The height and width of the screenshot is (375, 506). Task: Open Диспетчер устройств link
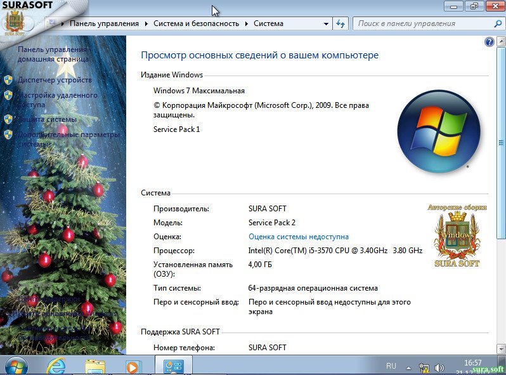55,80
